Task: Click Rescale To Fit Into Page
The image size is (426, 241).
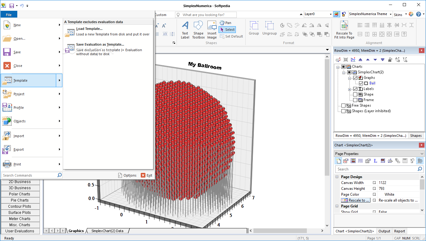Action: pos(344,30)
